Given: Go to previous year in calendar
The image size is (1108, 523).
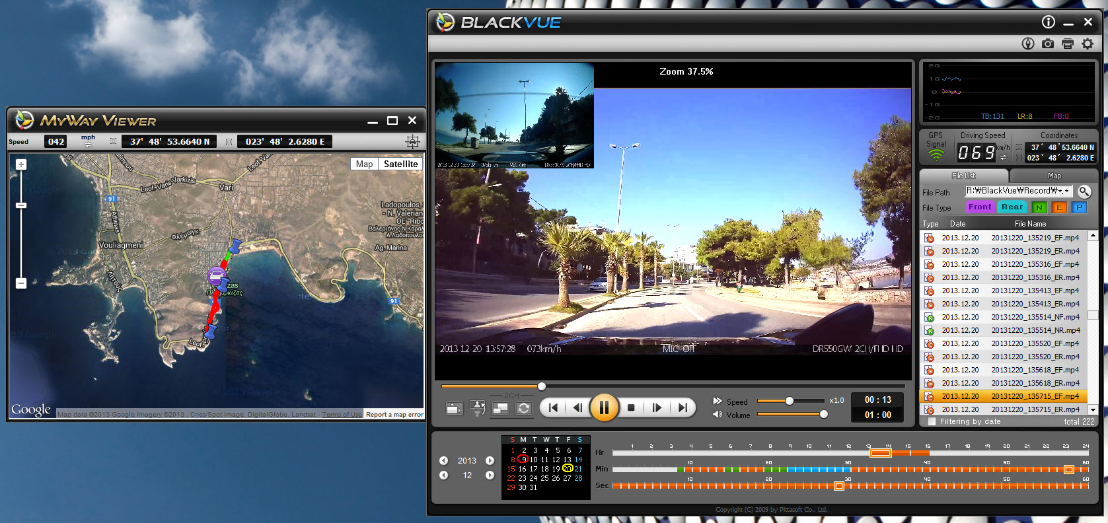Looking at the screenshot, I should point(443,461).
